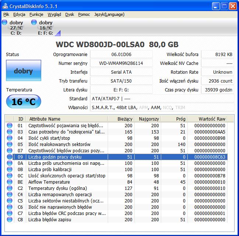Sort by the ID column header

[20, 119]
